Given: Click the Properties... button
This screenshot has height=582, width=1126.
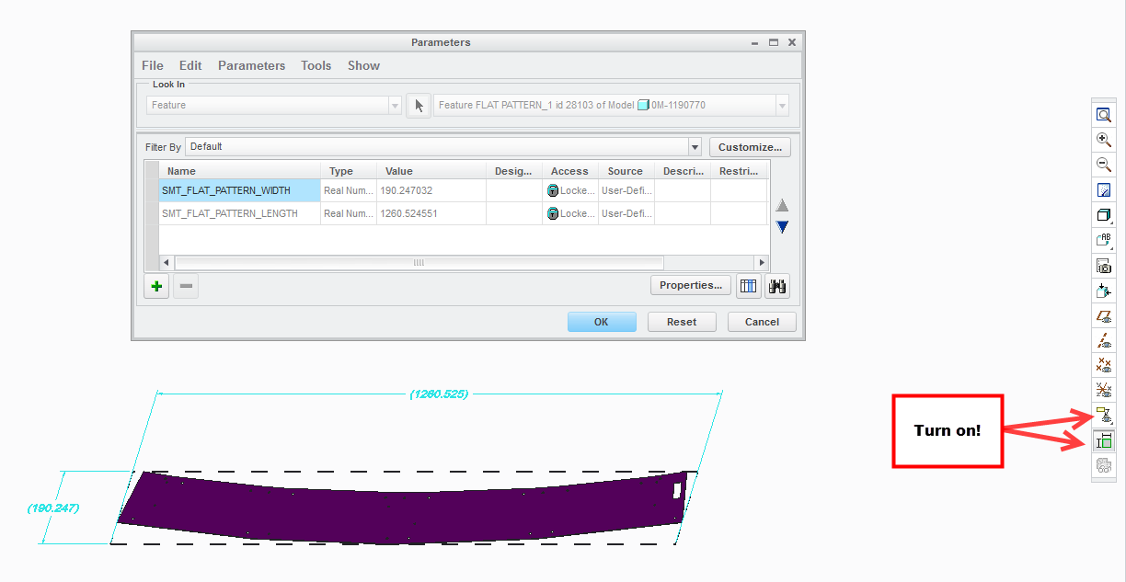Looking at the screenshot, I should coord(691,285).
